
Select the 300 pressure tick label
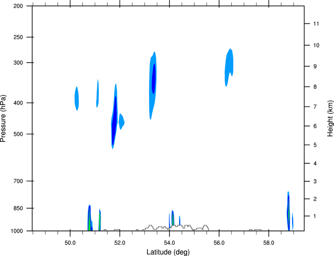[18, 63]
